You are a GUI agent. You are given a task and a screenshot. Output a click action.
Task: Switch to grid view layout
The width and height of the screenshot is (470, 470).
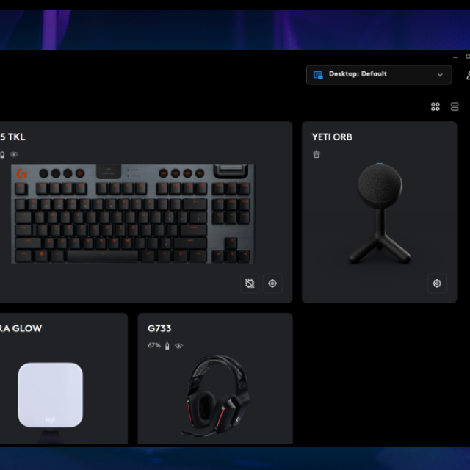click(x=435, y=106)
